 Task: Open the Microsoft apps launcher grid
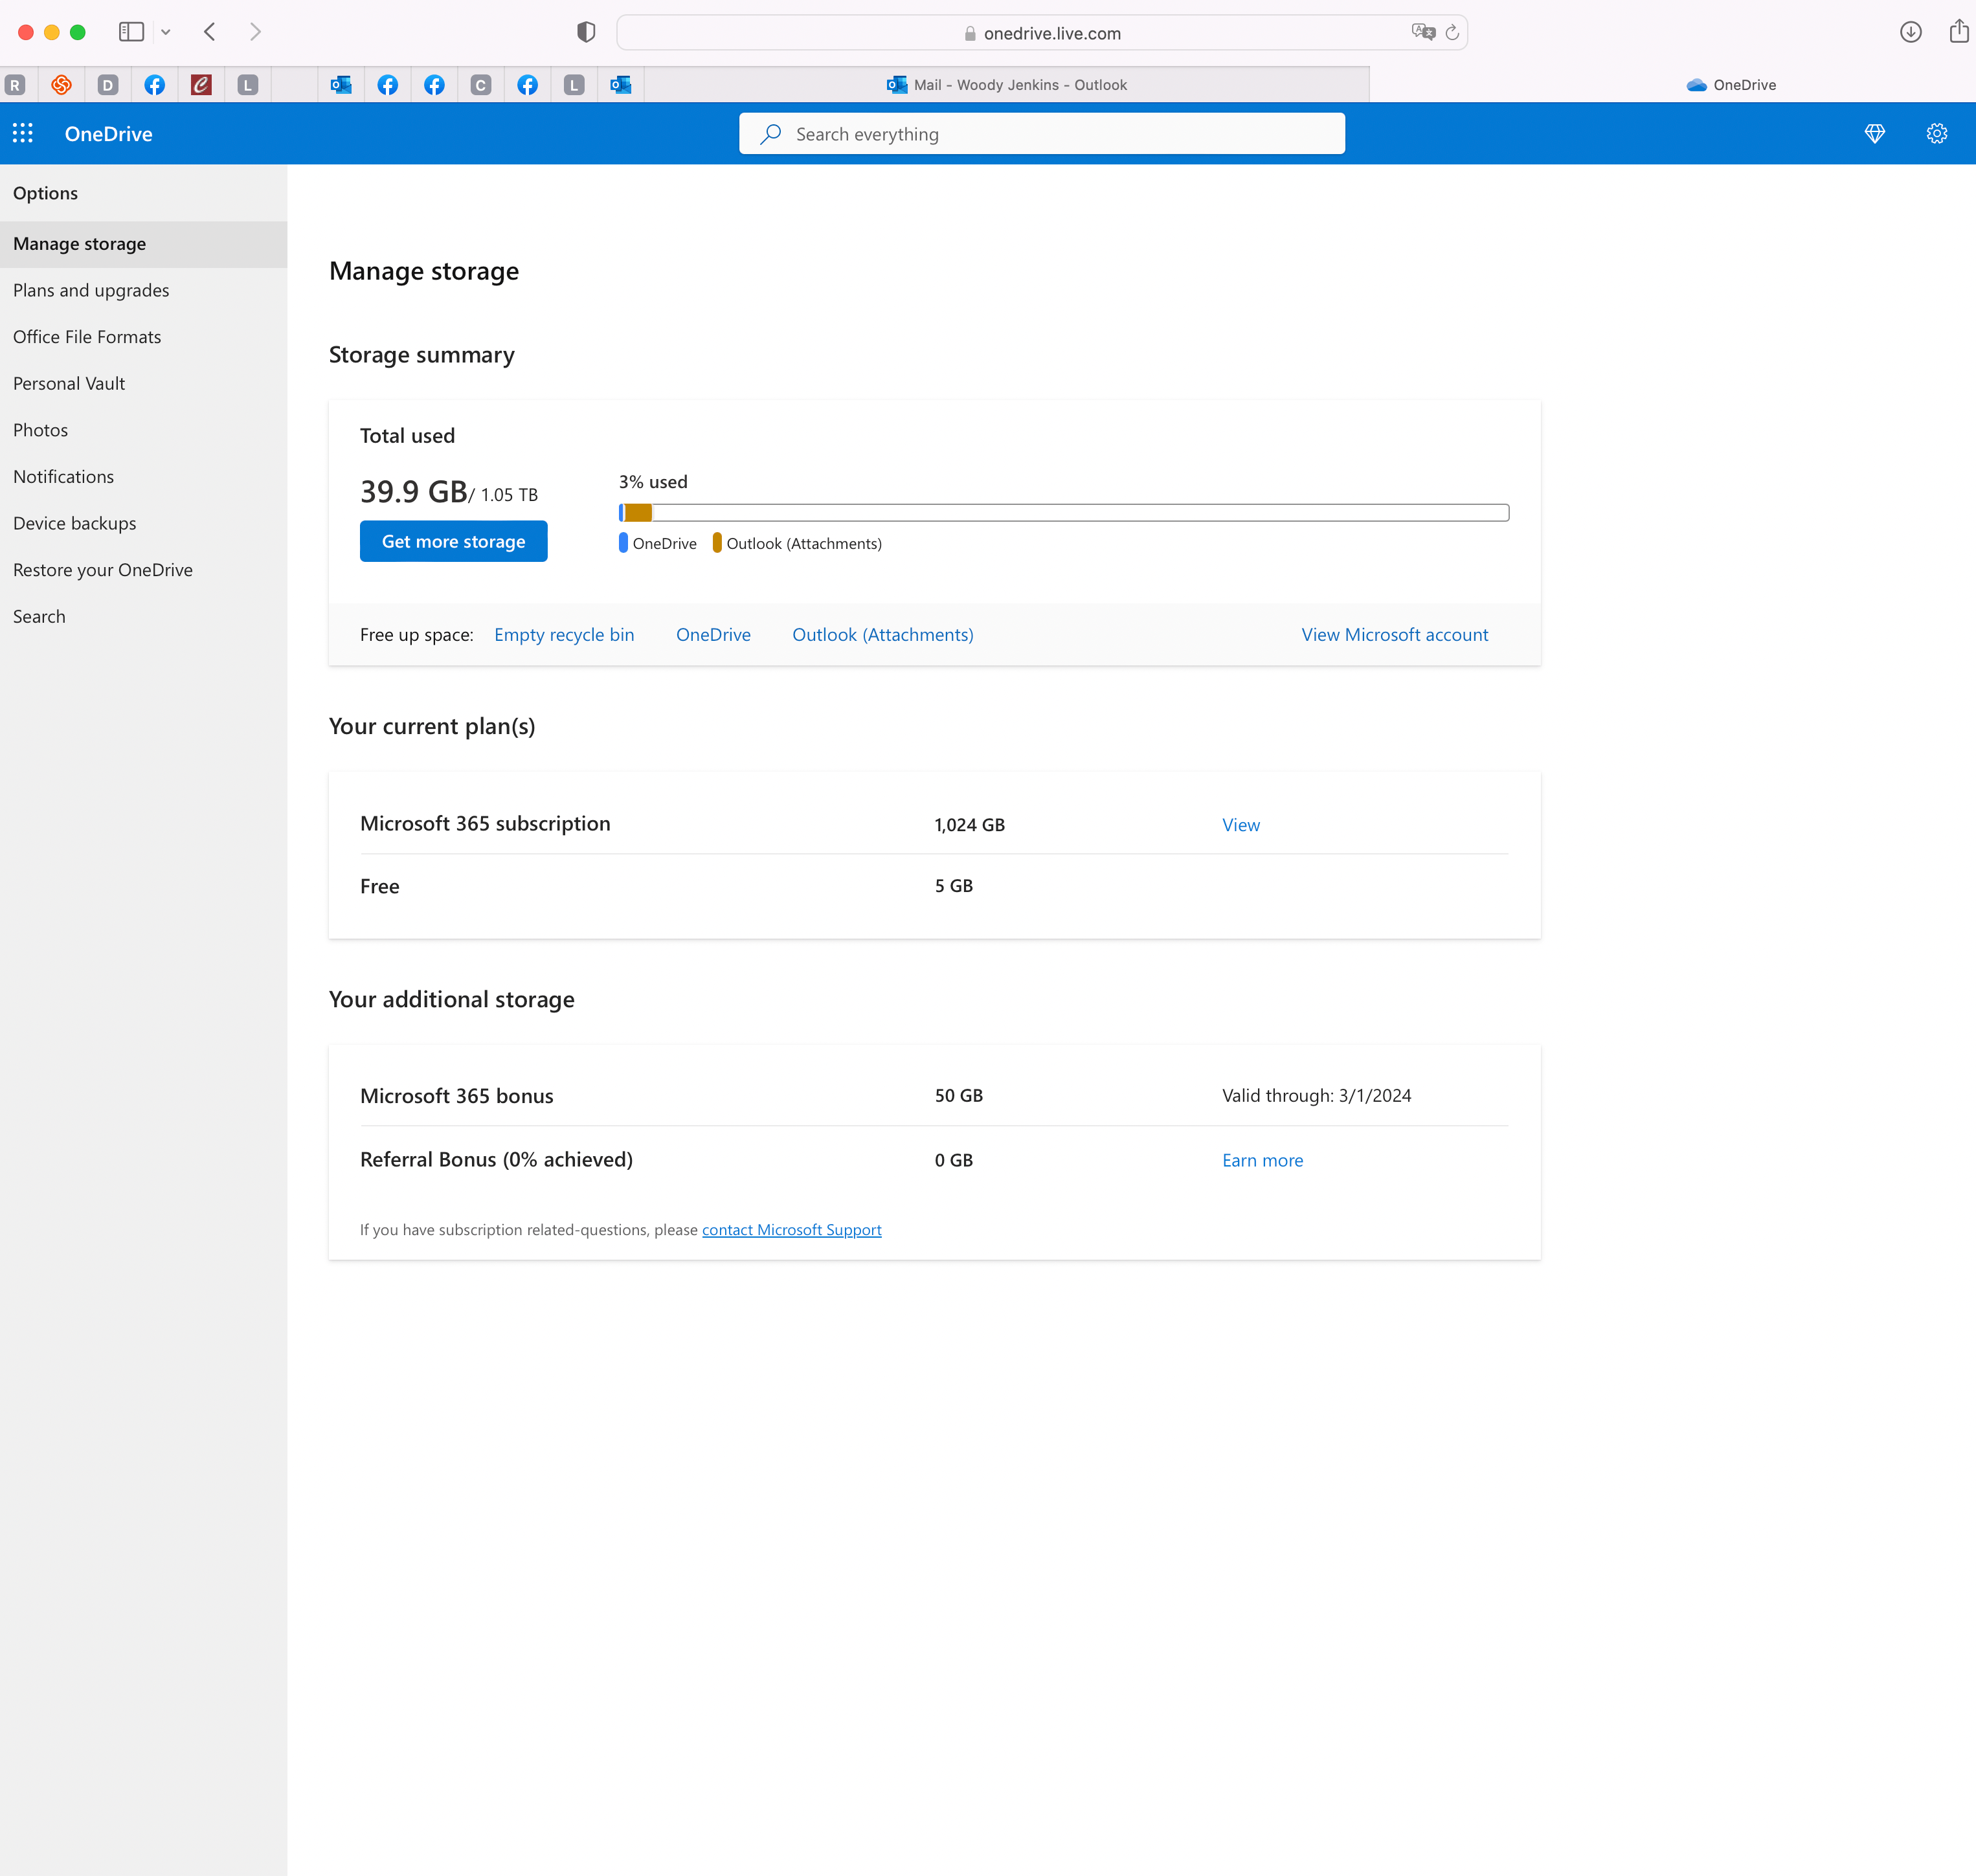pyautogui.click(x=23, y=133)
